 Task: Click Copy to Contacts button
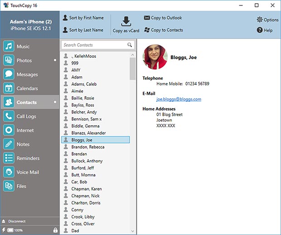[x=163, y=30]
